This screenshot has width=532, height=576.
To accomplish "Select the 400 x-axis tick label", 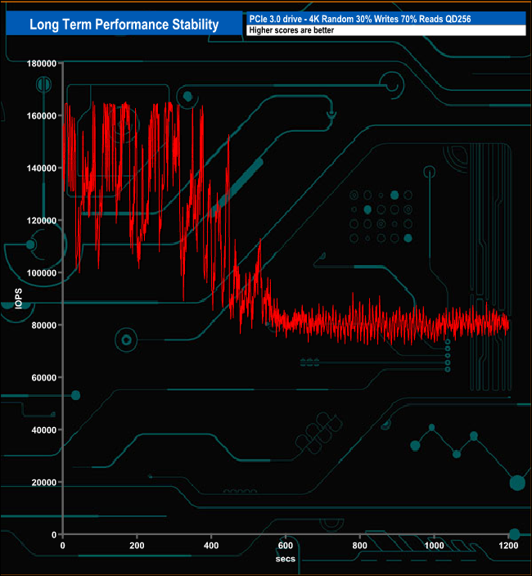I will (x=211, y=546).
